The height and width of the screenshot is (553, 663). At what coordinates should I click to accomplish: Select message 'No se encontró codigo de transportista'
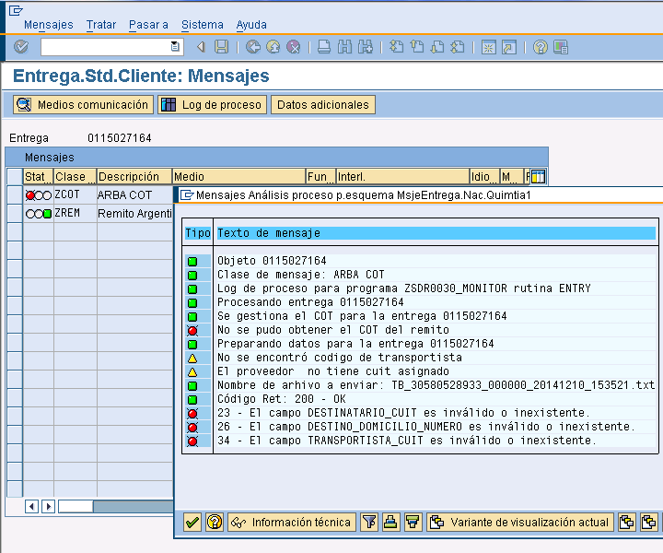pyautogui.click(x=340, y=358)
